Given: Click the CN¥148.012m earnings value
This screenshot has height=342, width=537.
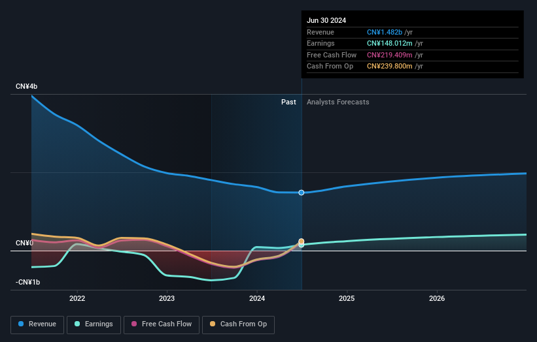Looking at the screenshot, I should [x=390, y=43].
